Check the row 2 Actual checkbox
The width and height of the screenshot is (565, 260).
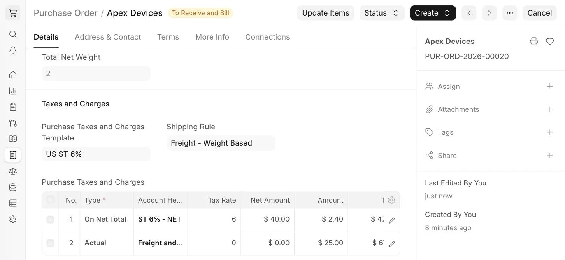point(50,243)
